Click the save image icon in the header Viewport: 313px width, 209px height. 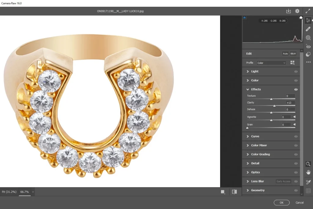[x=288, y=11]
